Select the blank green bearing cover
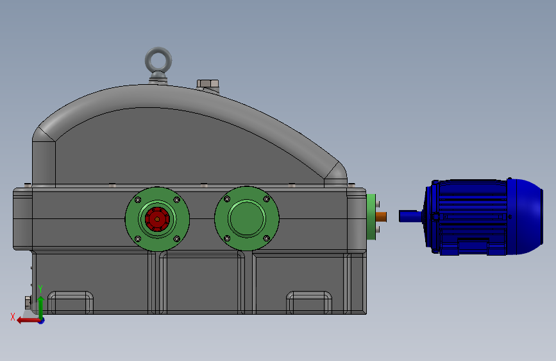556x361 pixels. click(x=247, y=218)
